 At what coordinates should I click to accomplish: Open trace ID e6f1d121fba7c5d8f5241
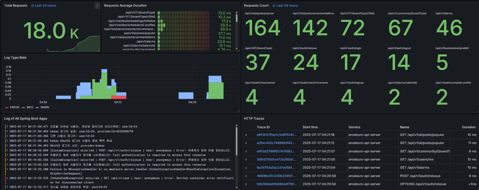[276, 135]
